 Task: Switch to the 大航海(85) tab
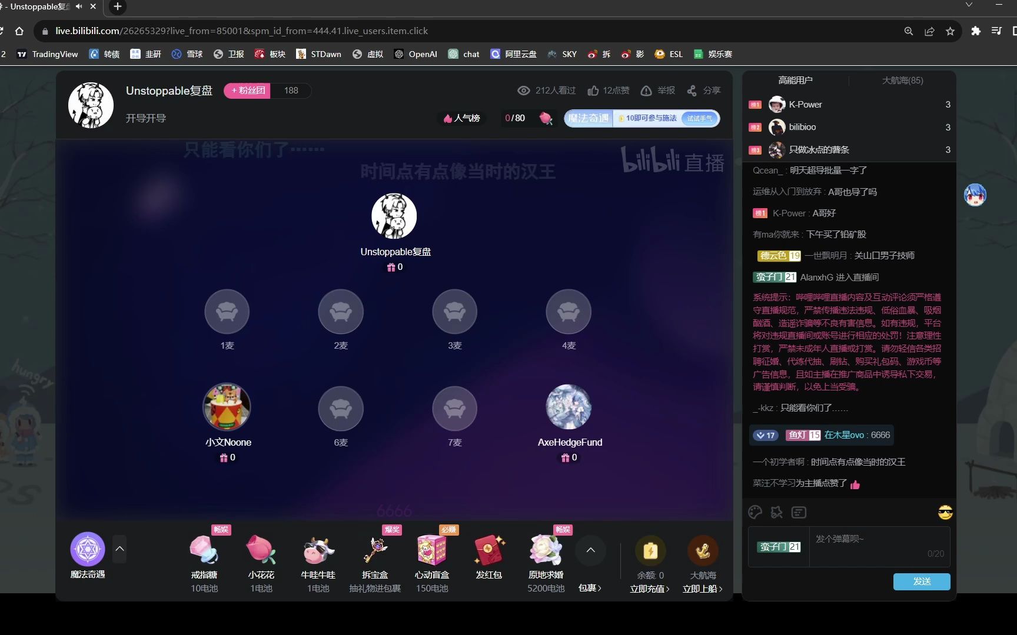(x=902, y=80)
